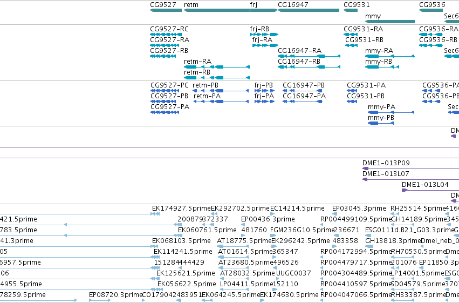The height and width of the screenshot is (303, 459).
Task: Open the EC14214.5prime EST label
Action: click(x=297, y=208)
